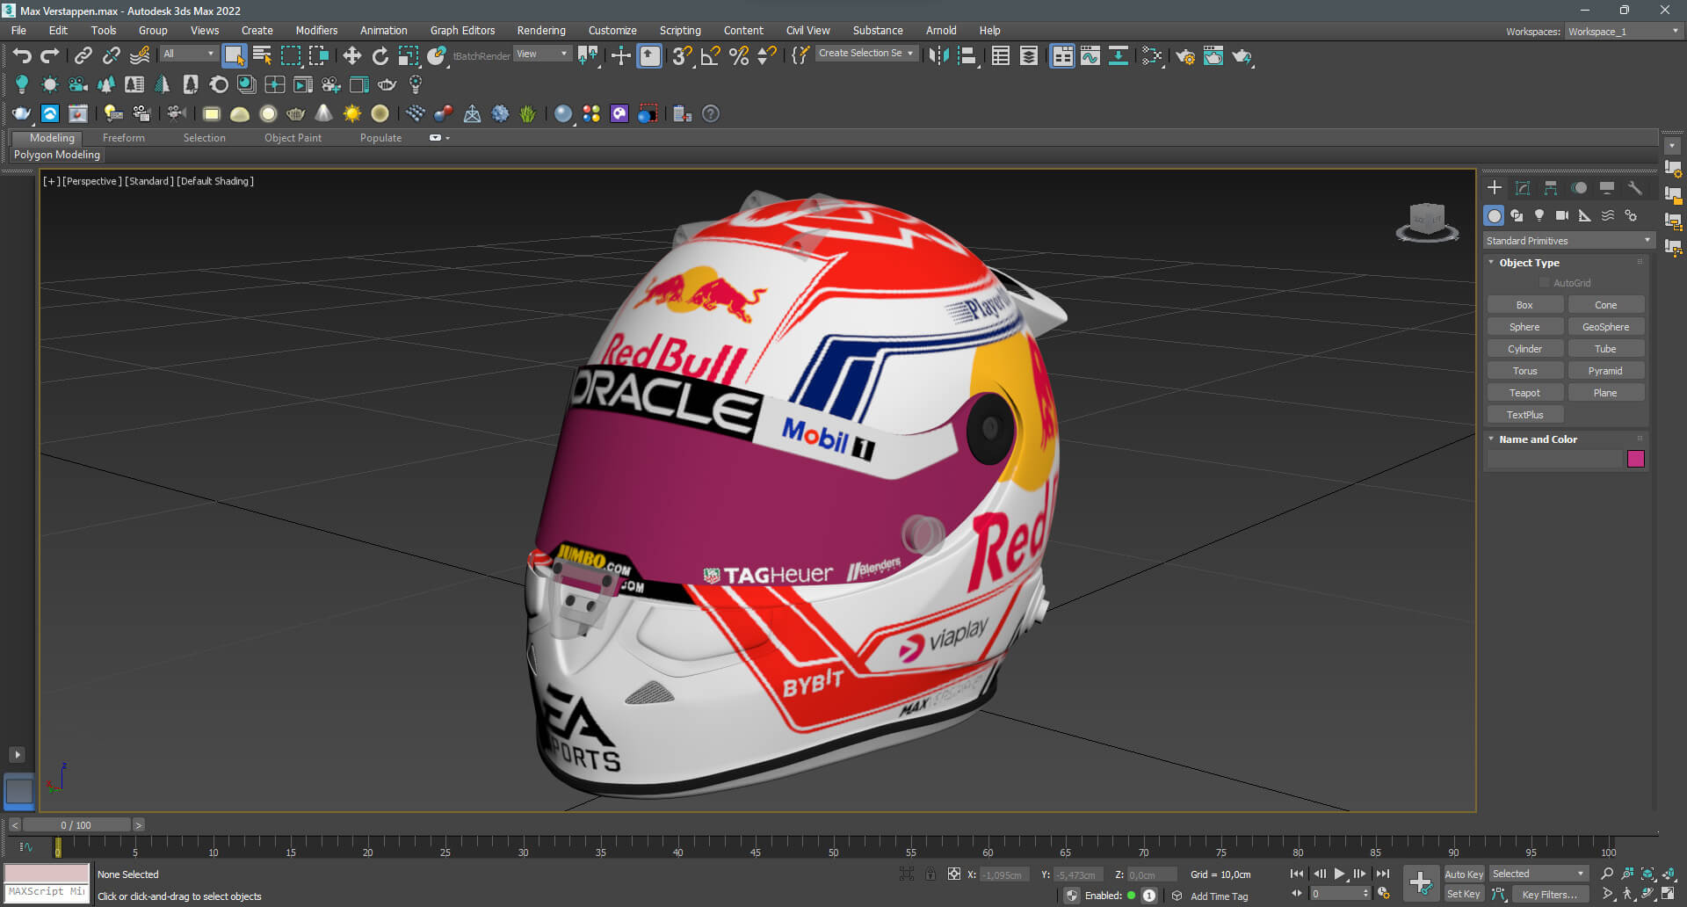
Task: Open the Motion panel tab
Action: pos(1579,187)
